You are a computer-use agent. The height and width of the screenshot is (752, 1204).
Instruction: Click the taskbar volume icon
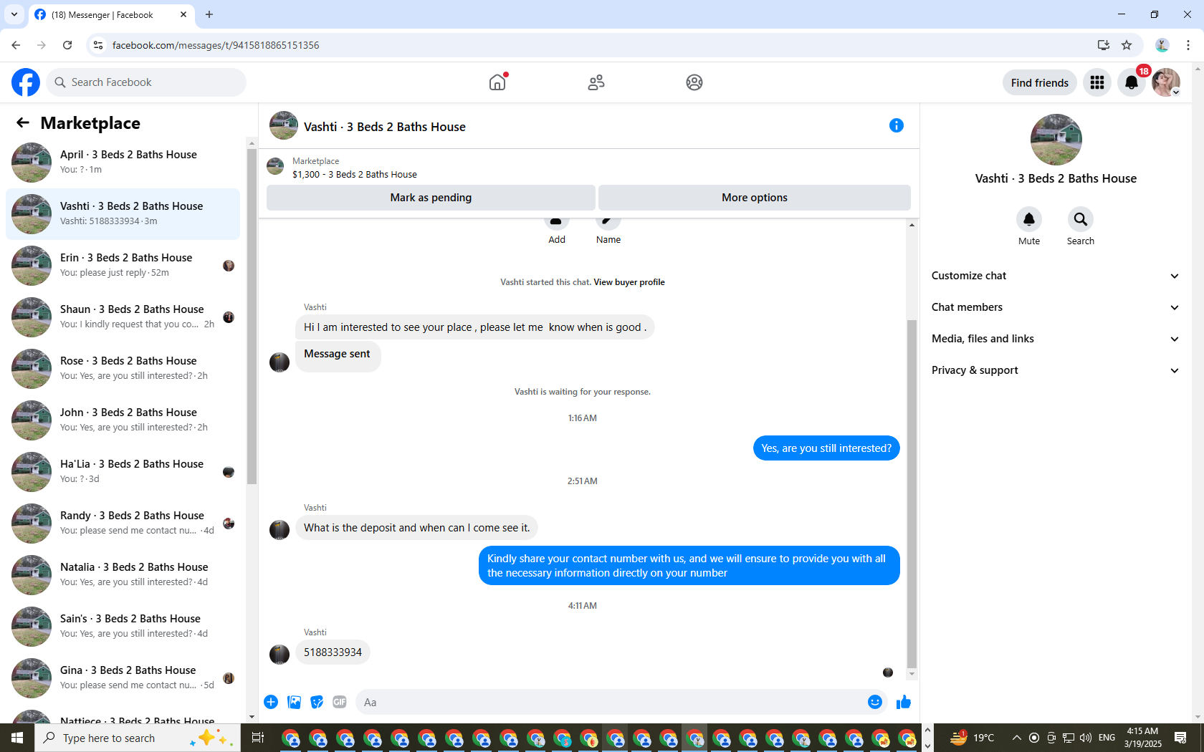[x=1086, y=738]
